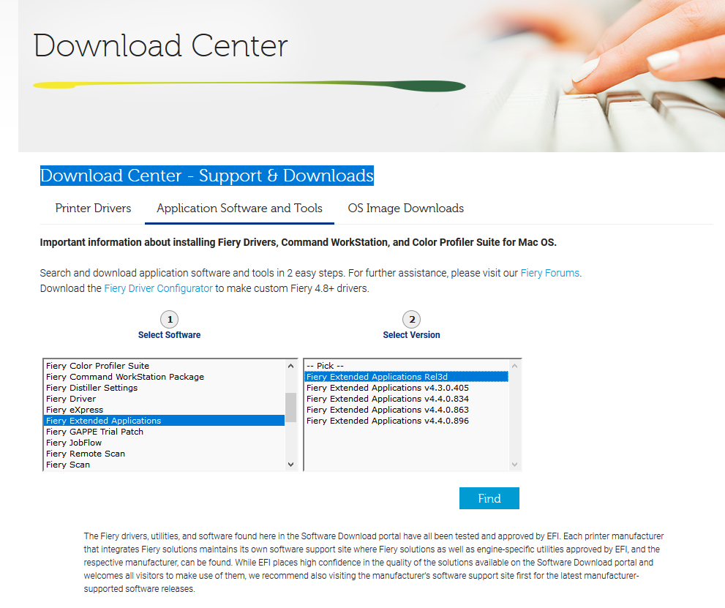Viewport: 725px width, 608px height.
Task: Open the Printer Drivers tab
Action: [x=93, y=209]
